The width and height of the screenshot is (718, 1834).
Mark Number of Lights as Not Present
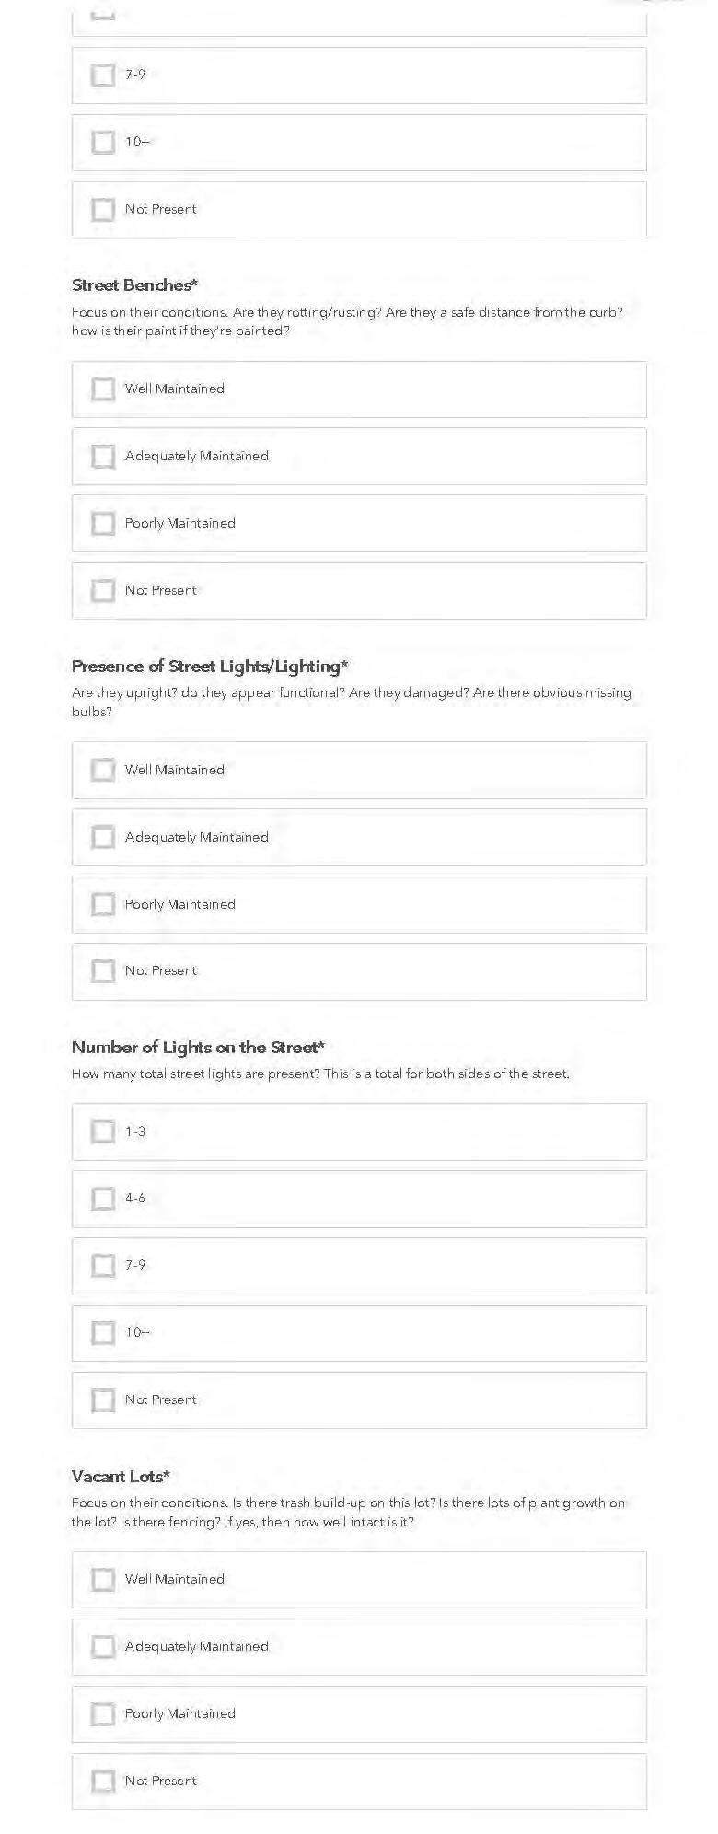pyautogui.click(x=103, y=1400)
